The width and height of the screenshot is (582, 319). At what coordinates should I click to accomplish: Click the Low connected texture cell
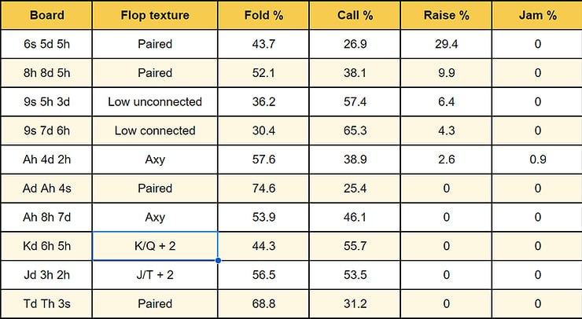coord(155,130)
